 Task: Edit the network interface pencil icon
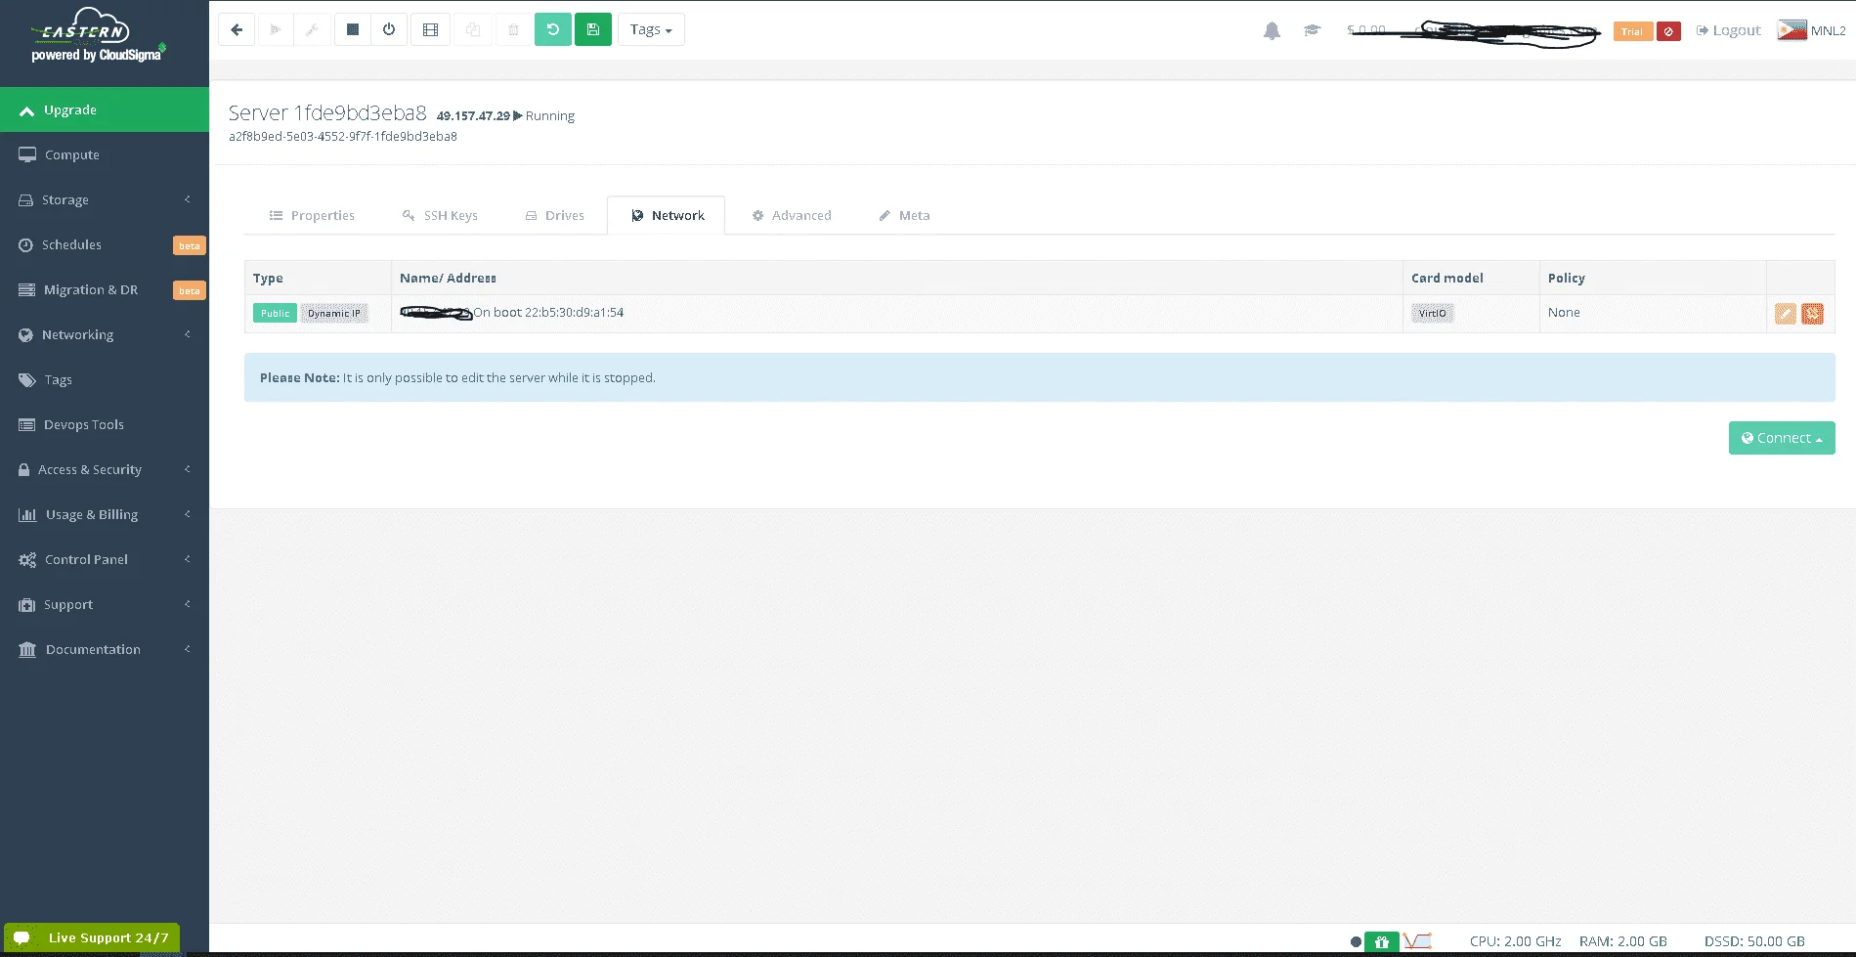tap(1786, 314)
